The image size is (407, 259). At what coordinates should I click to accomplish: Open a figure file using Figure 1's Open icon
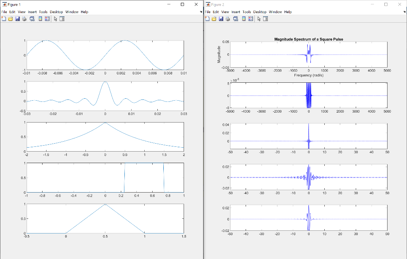click(10, 19)
